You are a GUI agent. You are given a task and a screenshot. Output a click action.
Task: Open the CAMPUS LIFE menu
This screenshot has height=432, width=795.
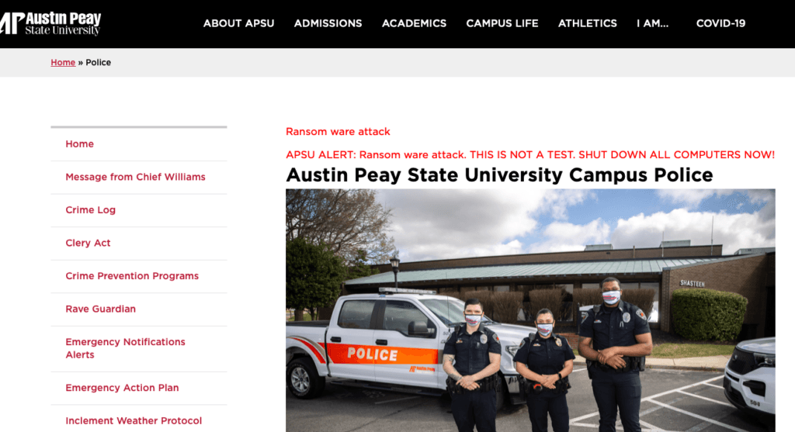pos(502,23)
